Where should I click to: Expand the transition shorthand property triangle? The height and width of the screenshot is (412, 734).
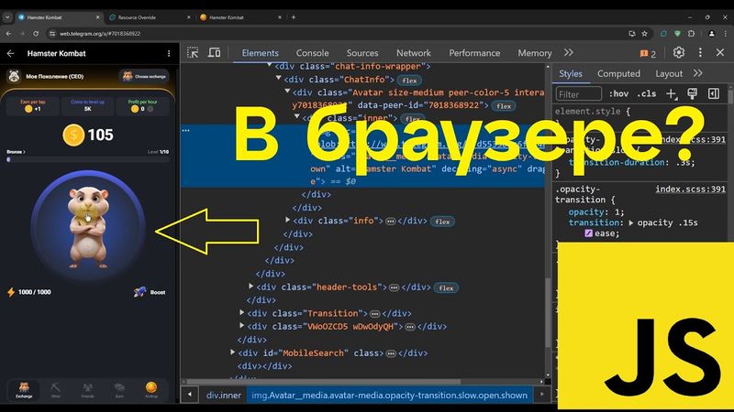[630, 222]
